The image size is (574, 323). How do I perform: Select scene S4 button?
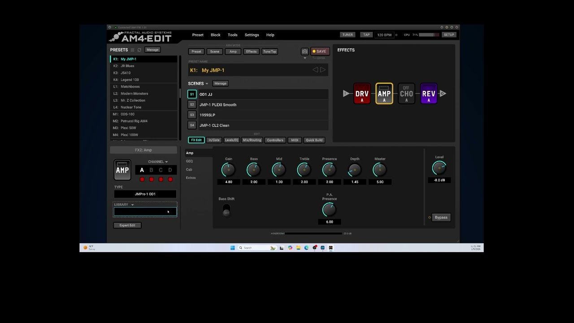pyautogui.click(x=192, y=125)
